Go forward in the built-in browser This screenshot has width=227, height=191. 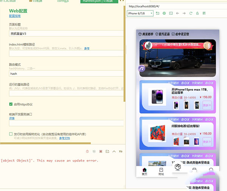tap(184, 13)
